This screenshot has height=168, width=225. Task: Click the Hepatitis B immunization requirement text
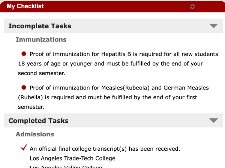pos(118,64)
